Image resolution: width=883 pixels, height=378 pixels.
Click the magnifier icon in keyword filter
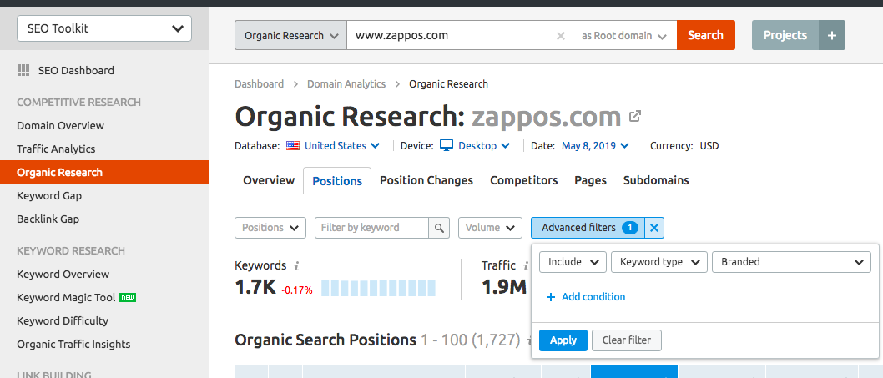click(x=439, y=228)
